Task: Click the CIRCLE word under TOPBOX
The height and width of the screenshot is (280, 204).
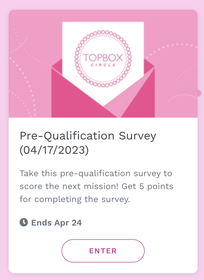Action: tap(103, 65)
